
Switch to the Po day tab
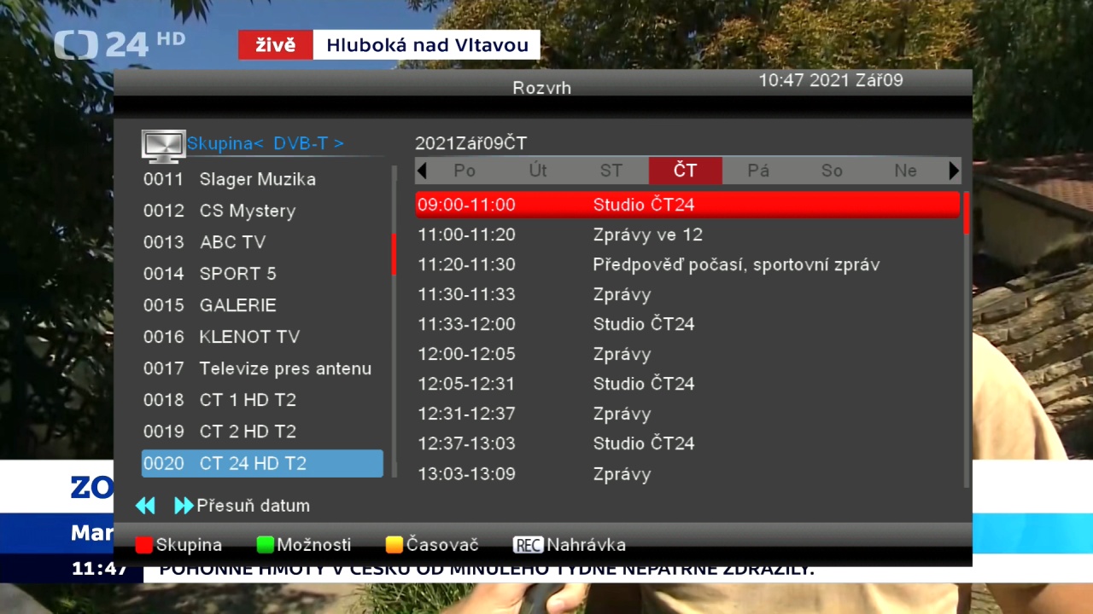click(x=465, y=171)
